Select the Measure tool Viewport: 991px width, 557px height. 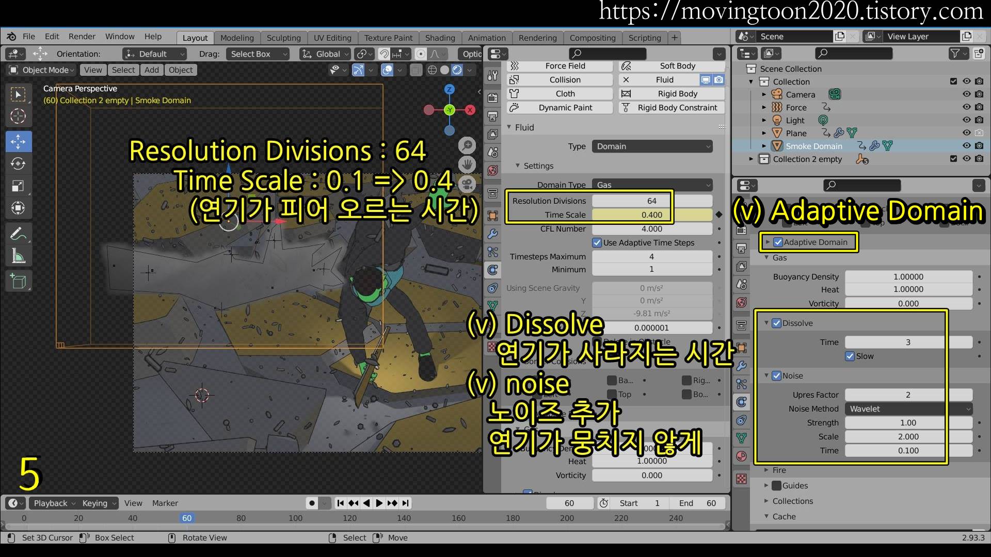tap(18, 256)
